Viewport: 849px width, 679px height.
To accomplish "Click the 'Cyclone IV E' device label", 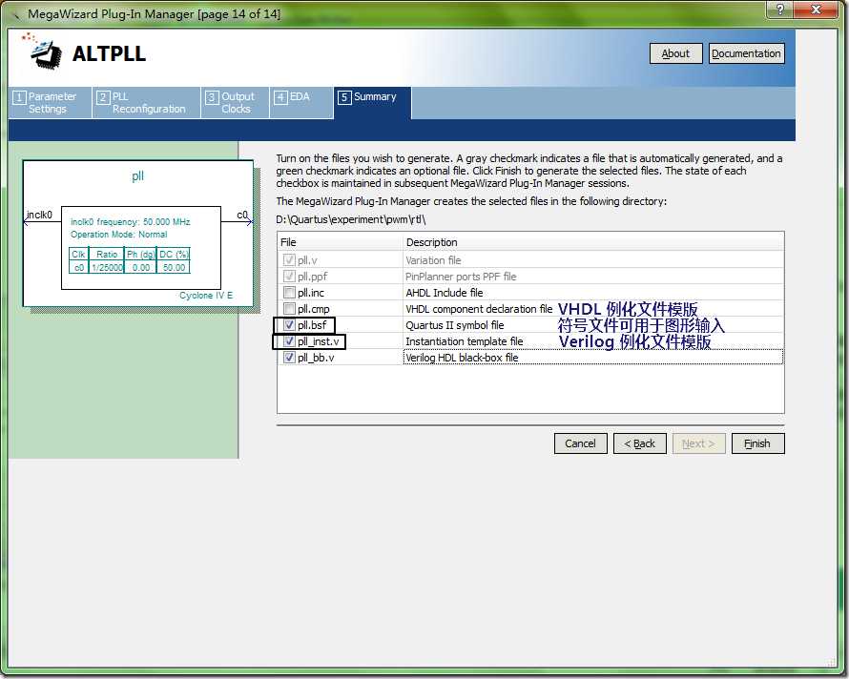I will tap(206, 295).
